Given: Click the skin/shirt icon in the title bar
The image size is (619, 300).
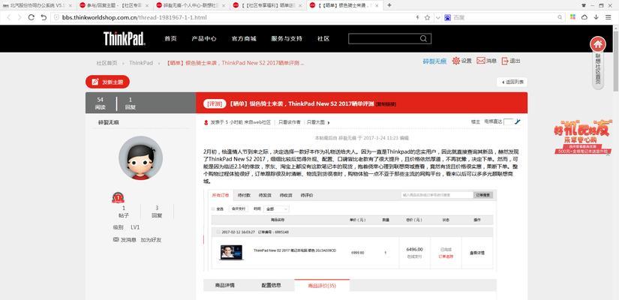Looking at the screenshot, I should pyautogui.click(x=584, y=5).
